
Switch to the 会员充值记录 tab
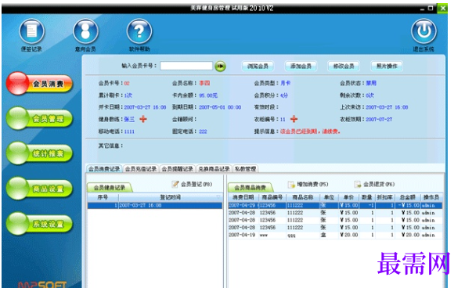141,169
